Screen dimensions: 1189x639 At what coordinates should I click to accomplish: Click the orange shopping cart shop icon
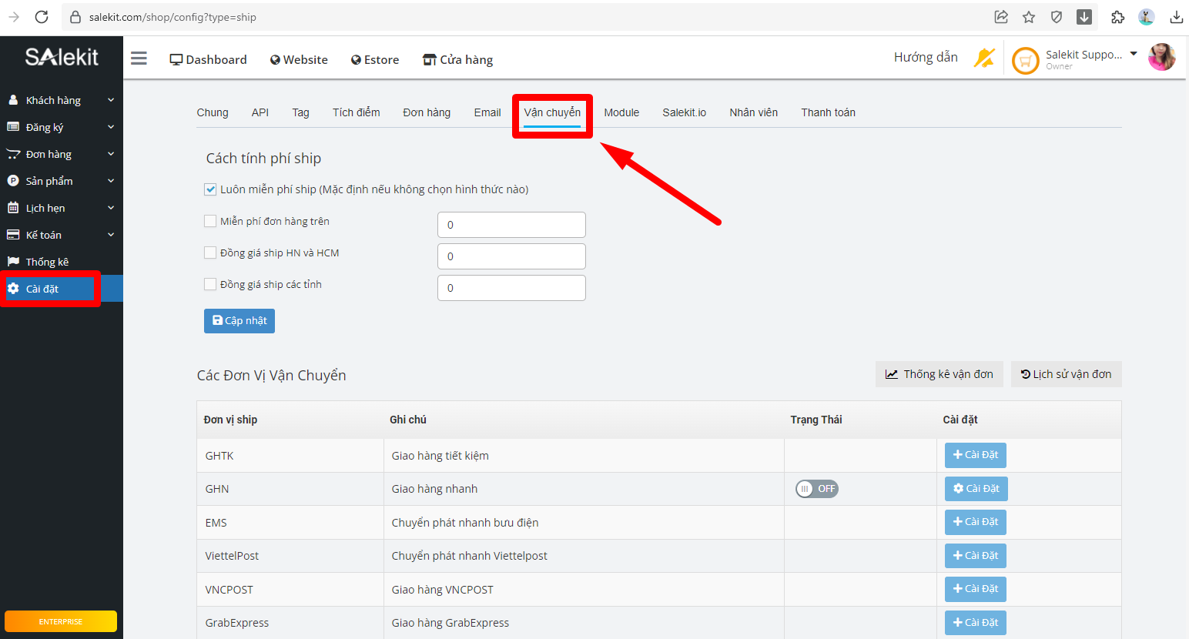1025,60
